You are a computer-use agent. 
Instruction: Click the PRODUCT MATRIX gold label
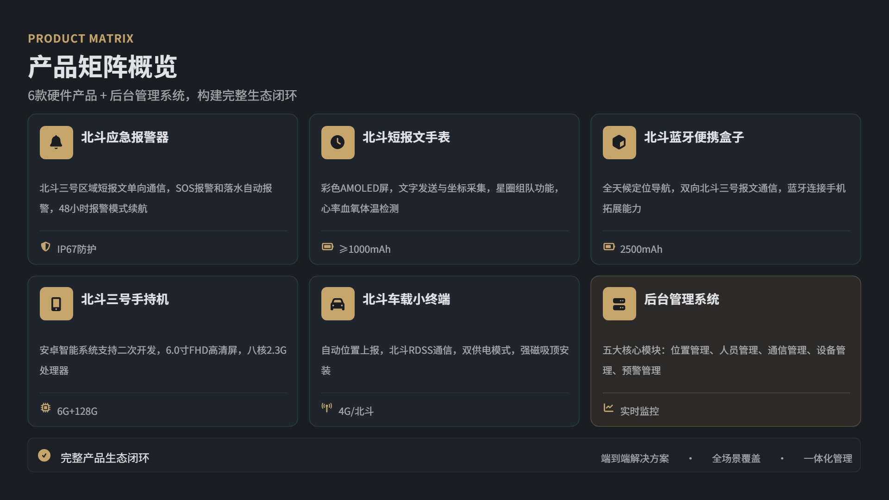(81, 38)
